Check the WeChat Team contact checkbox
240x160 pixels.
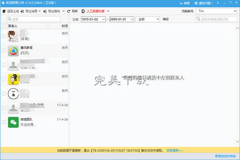pyautogui.click(x=4, y=122)
